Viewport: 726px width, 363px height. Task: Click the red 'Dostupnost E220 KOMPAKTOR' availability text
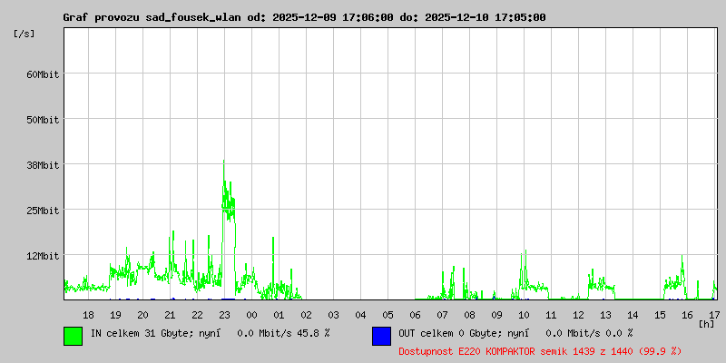click(x=540, y=351)
